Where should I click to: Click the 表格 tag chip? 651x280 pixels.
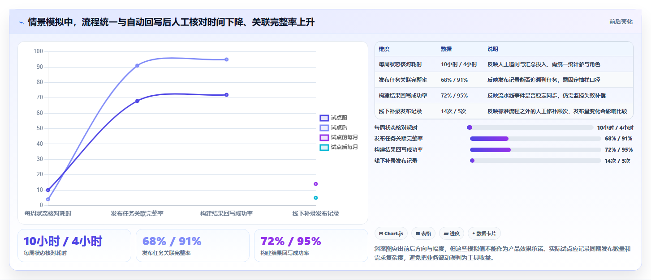pyautogui.click(x=423, y=233)
